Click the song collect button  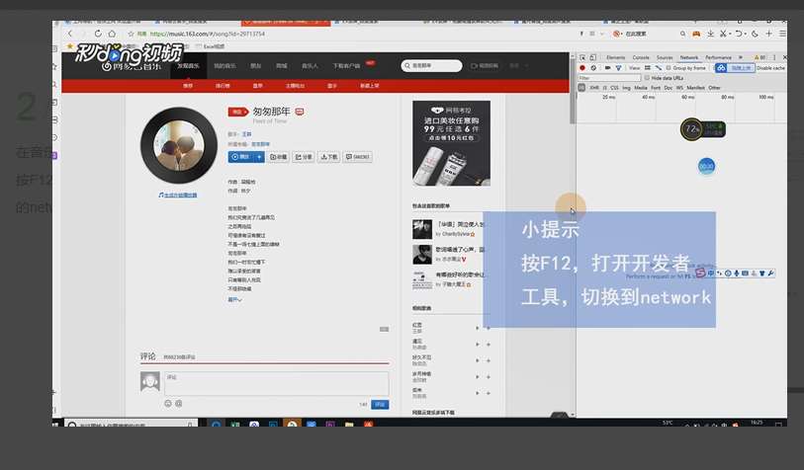(279, 157)
